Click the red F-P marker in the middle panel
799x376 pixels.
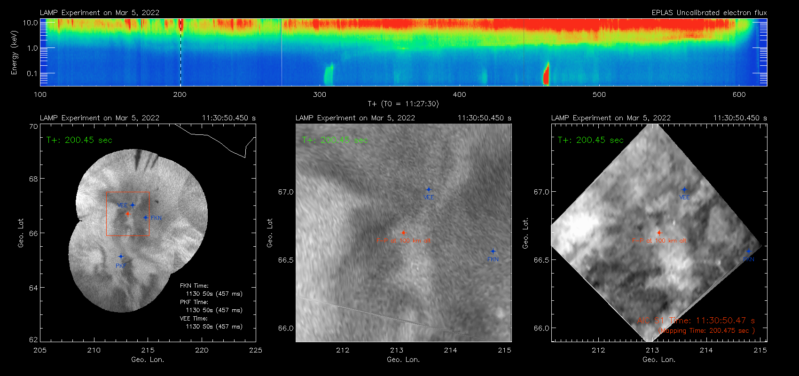(403, 233)
